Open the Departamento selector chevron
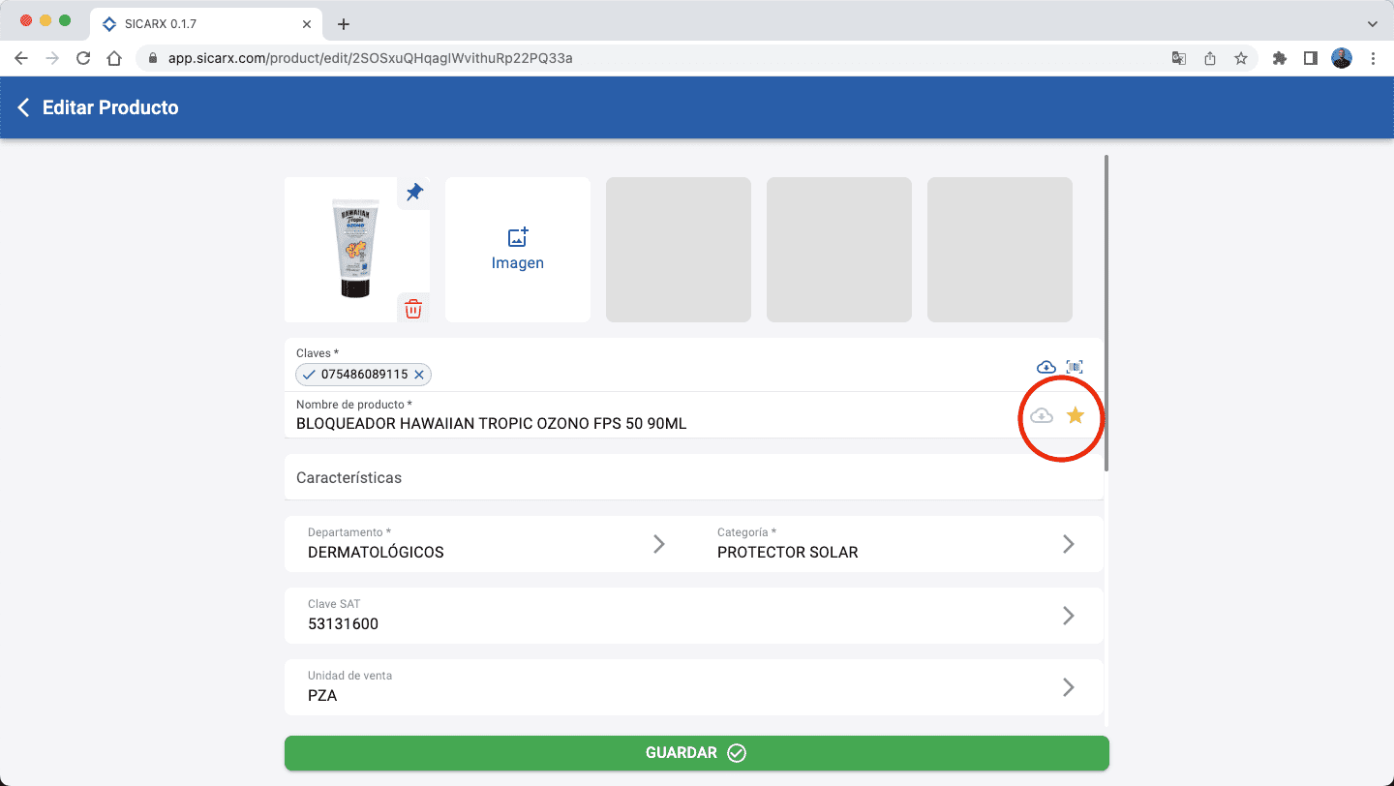The image size is (1394, 786). click(x=658, y=544)
